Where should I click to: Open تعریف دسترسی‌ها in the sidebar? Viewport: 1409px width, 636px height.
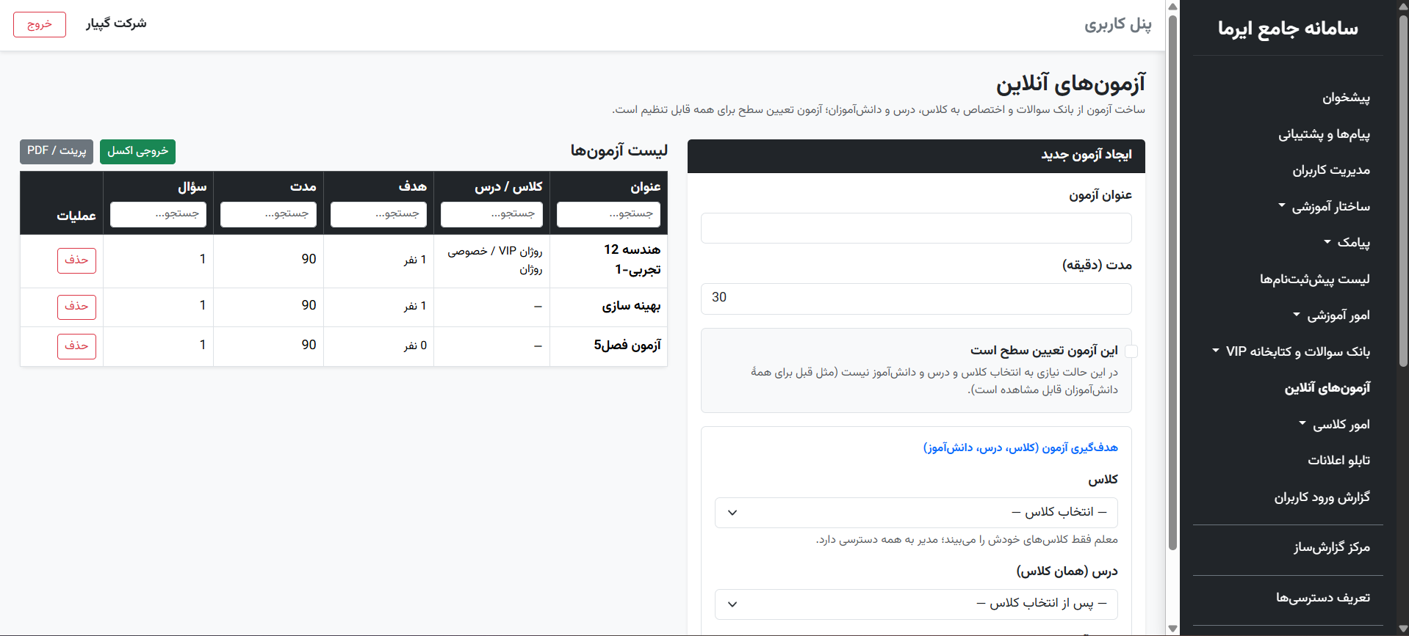pos(1322,598)
